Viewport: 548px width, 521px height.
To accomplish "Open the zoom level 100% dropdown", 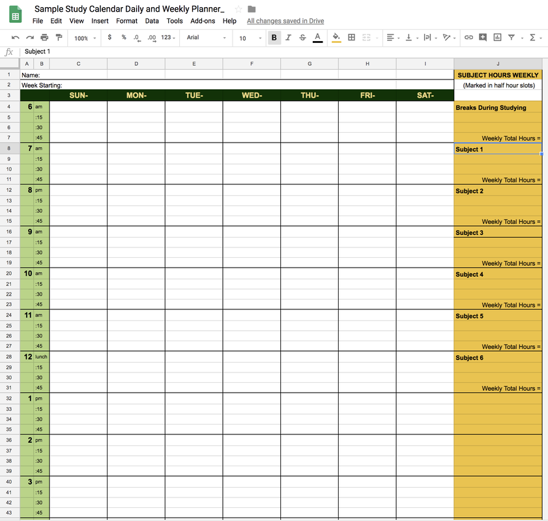I will [x=85, y=38].
